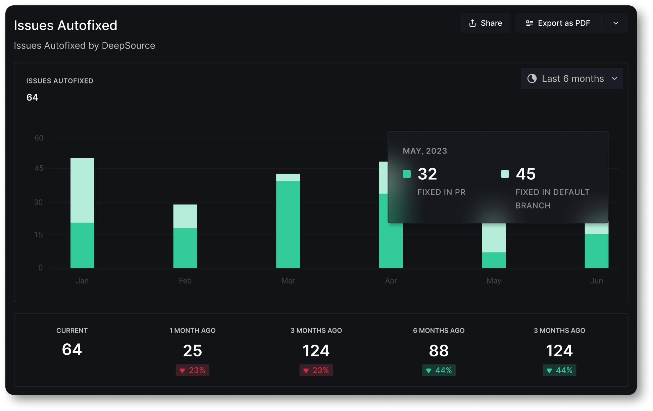
Task: Click the 23% badge under first 124
Action: point(316,370)
